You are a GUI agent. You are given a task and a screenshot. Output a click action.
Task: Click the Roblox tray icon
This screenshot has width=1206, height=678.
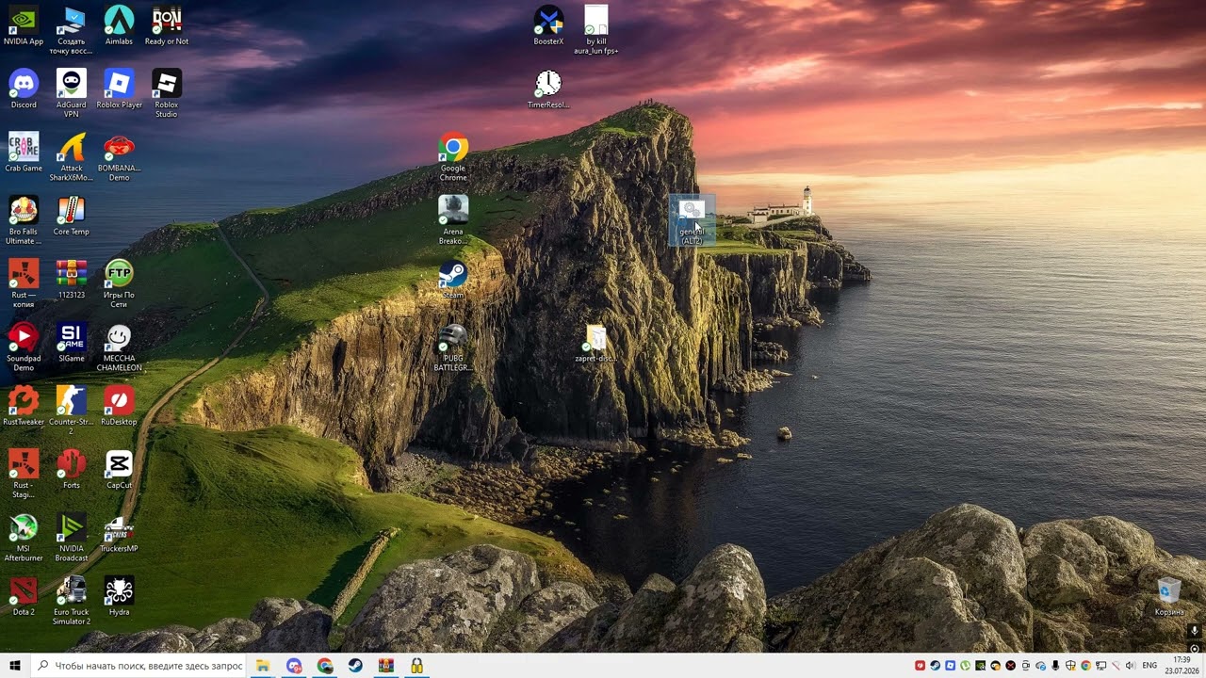[x=950, y=666]
